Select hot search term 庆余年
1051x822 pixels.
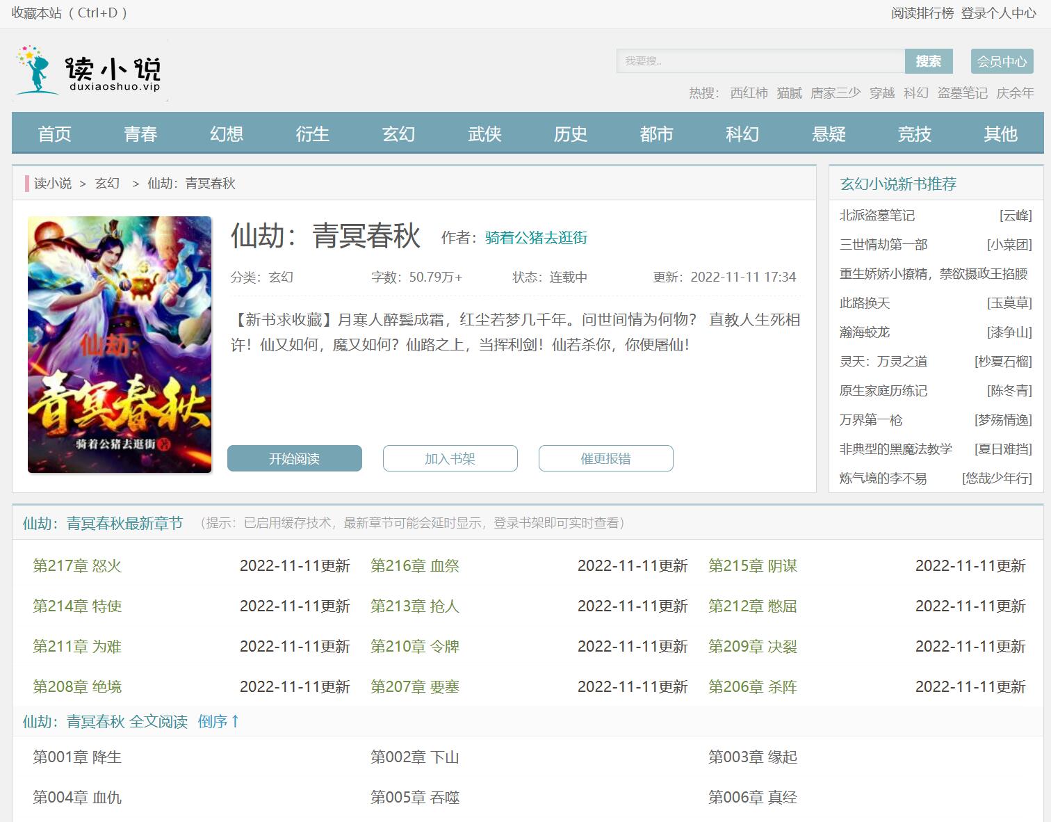click(x=1016, y=93)
